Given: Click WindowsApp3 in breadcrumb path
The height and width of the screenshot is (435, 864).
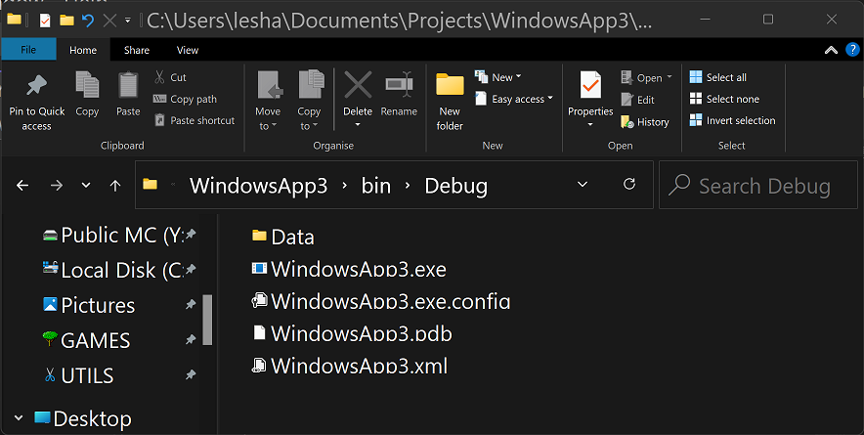Looking at the screenshot, I should 258,186.
